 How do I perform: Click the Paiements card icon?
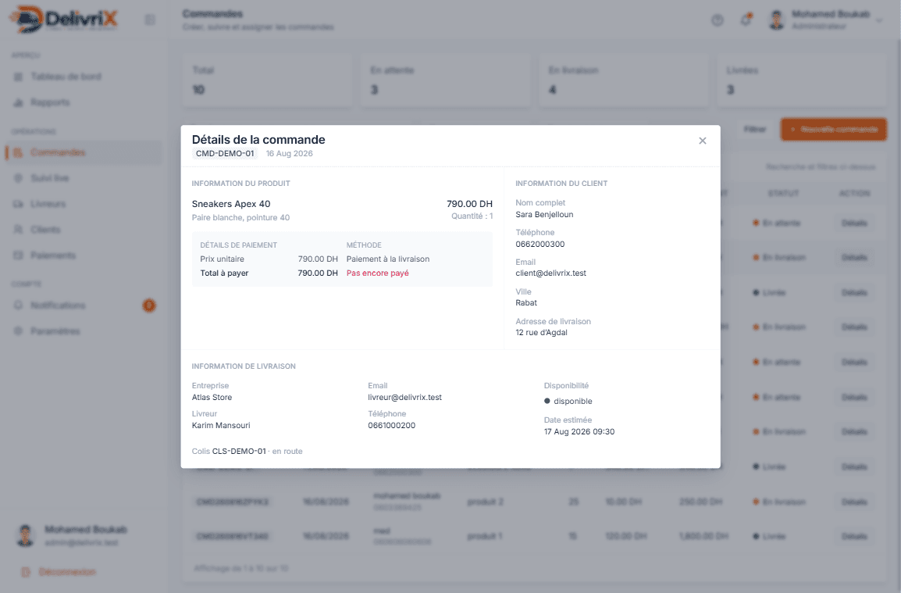(19, 255)
